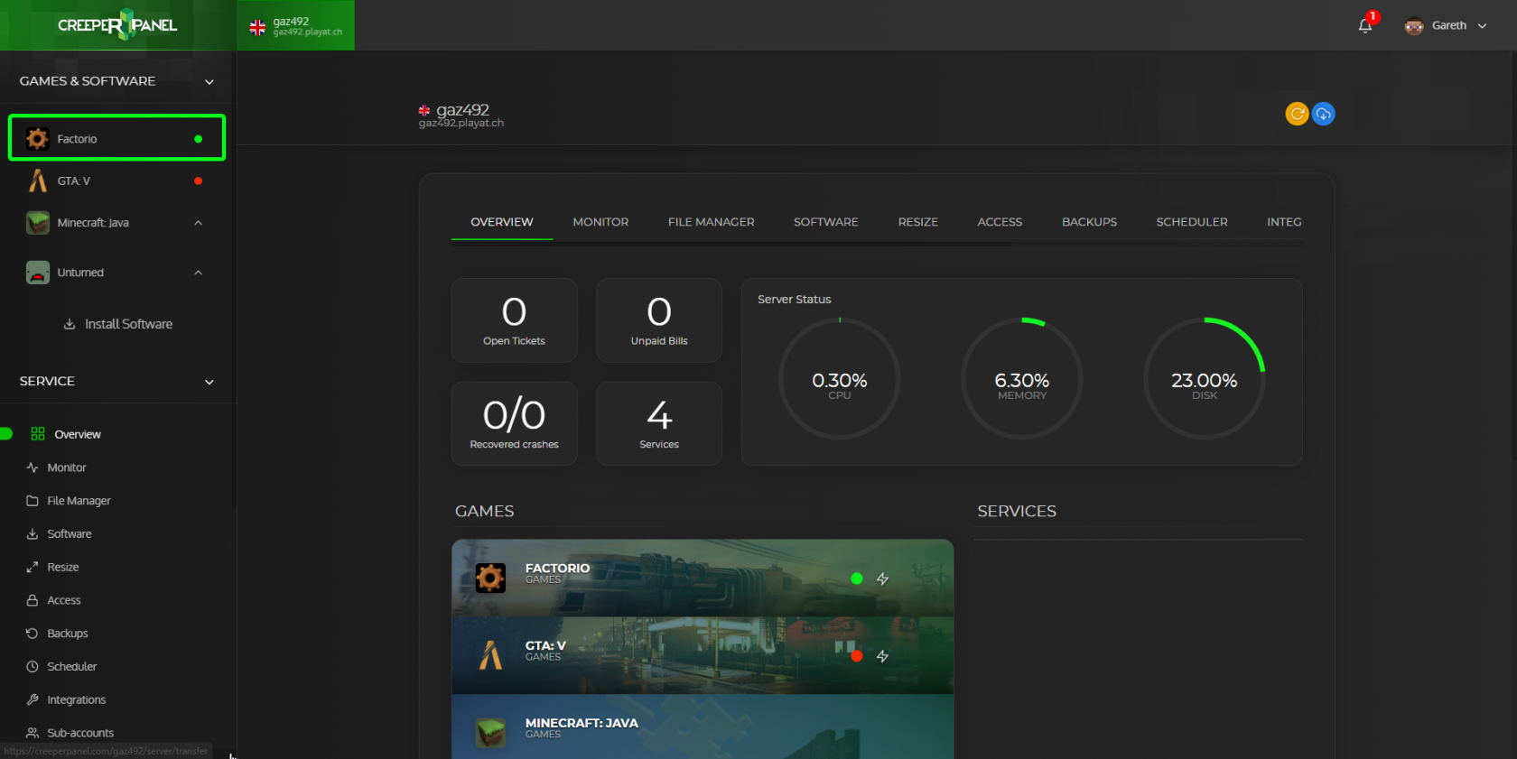Image resolution: width=1517 pixels, height=759 pixels.
Task: Click the gaz492 server tab at top
Action: 296,25
